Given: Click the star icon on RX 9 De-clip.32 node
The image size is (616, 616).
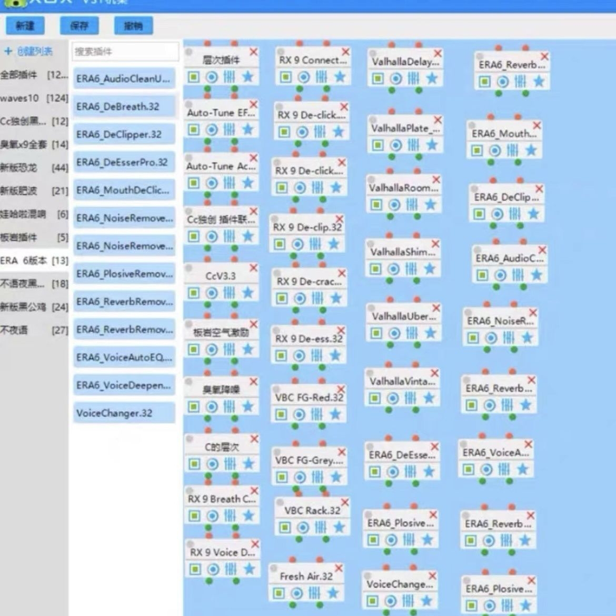Looking at the screenshot, I should 334,244.
